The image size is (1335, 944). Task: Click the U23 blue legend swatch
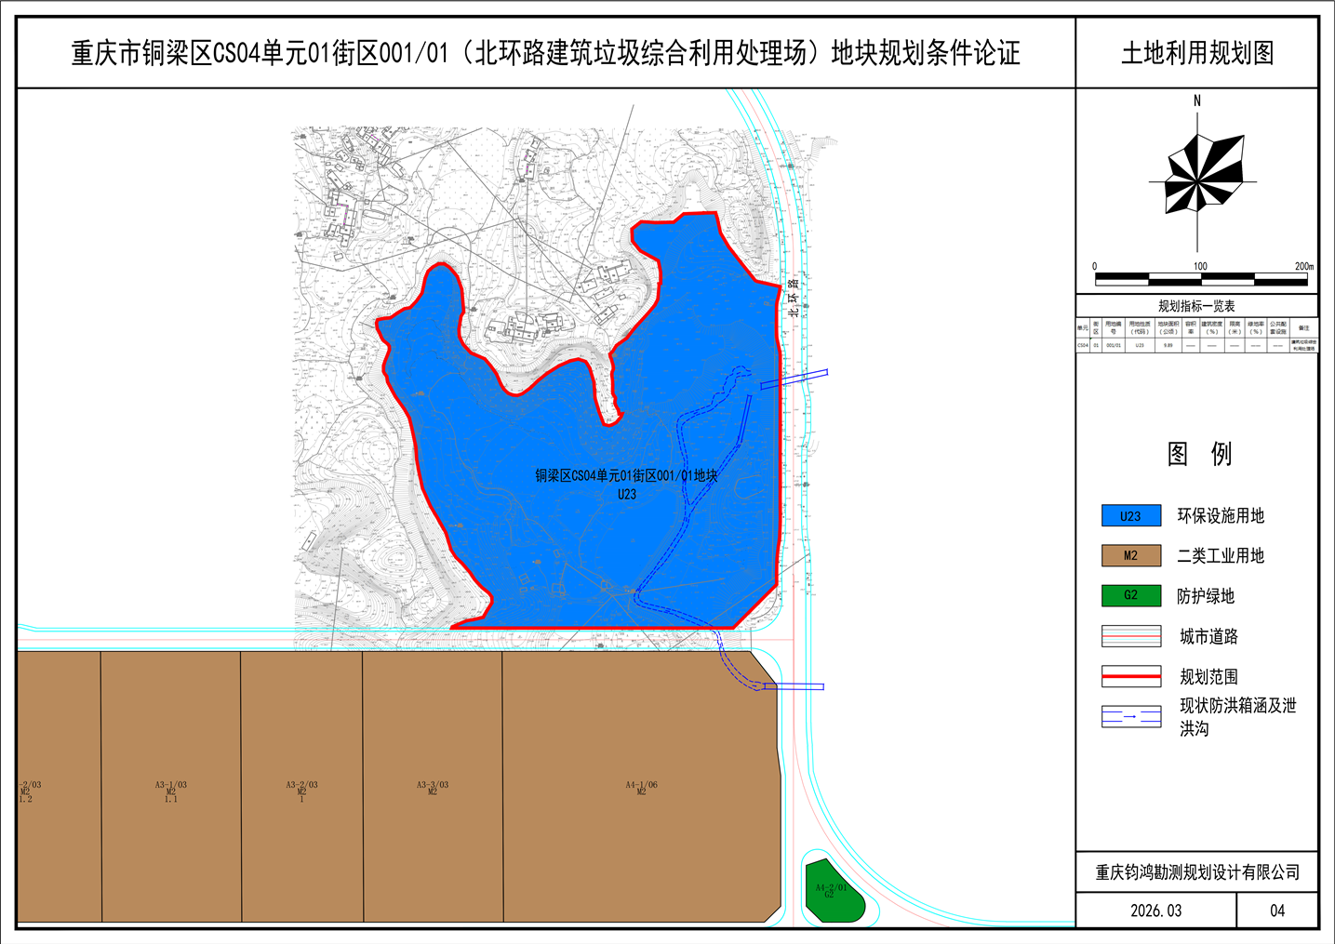(x=1130, y=516)
